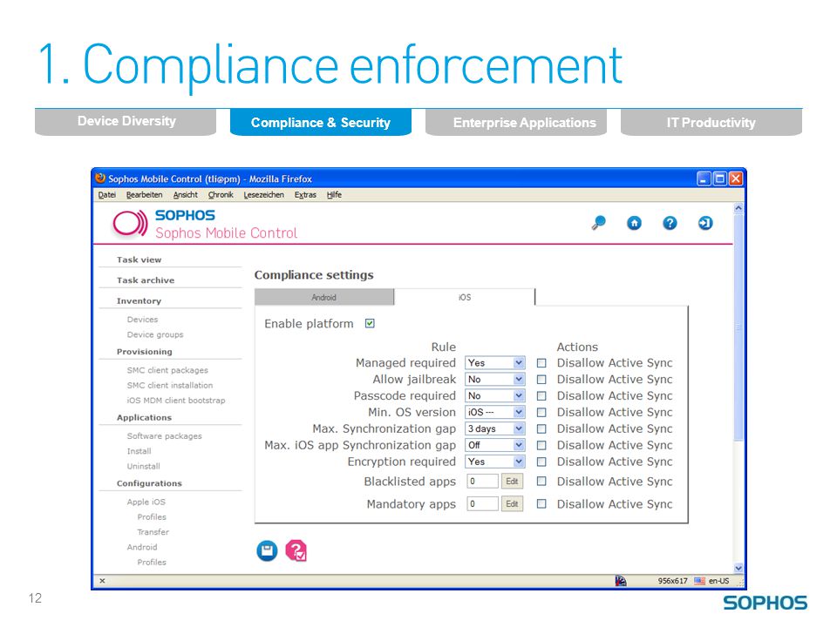Open Transfer under Apple iOS
837x627 pixels.
click(153, 531)
